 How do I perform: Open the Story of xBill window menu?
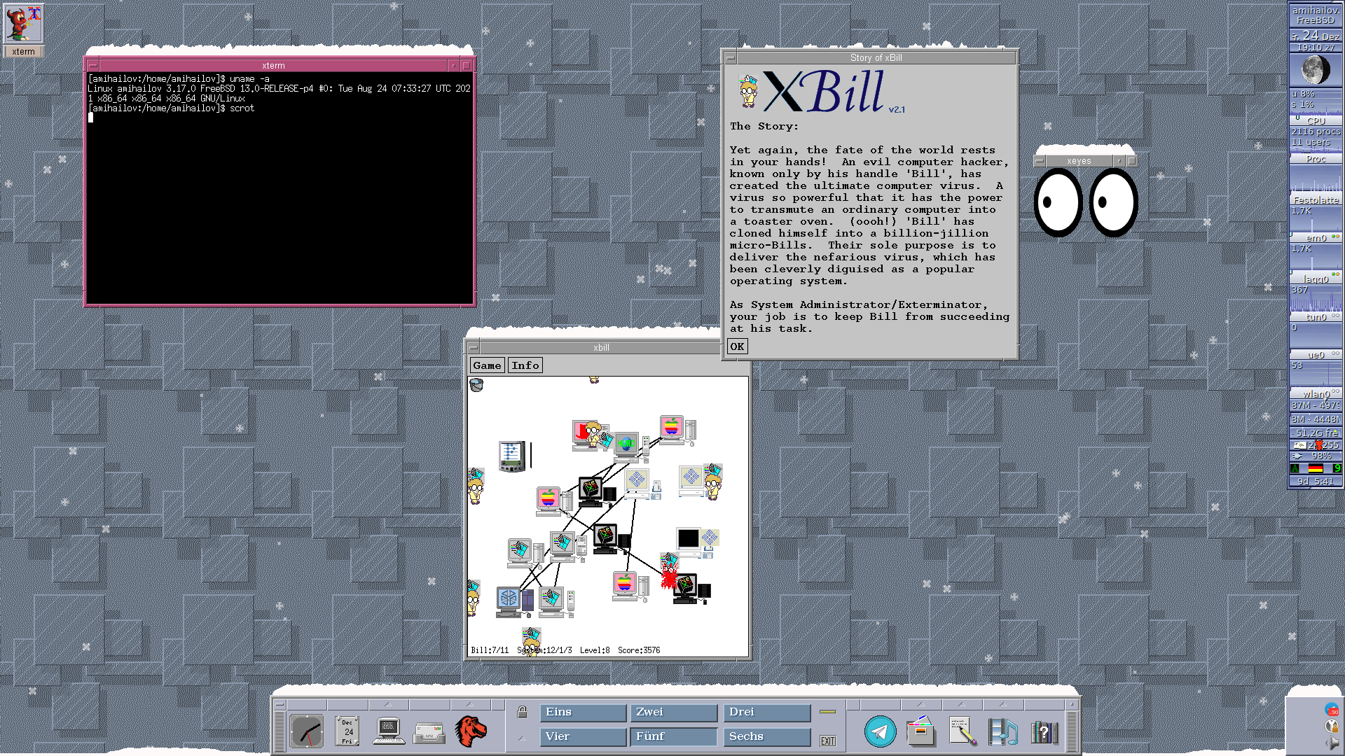730,58
